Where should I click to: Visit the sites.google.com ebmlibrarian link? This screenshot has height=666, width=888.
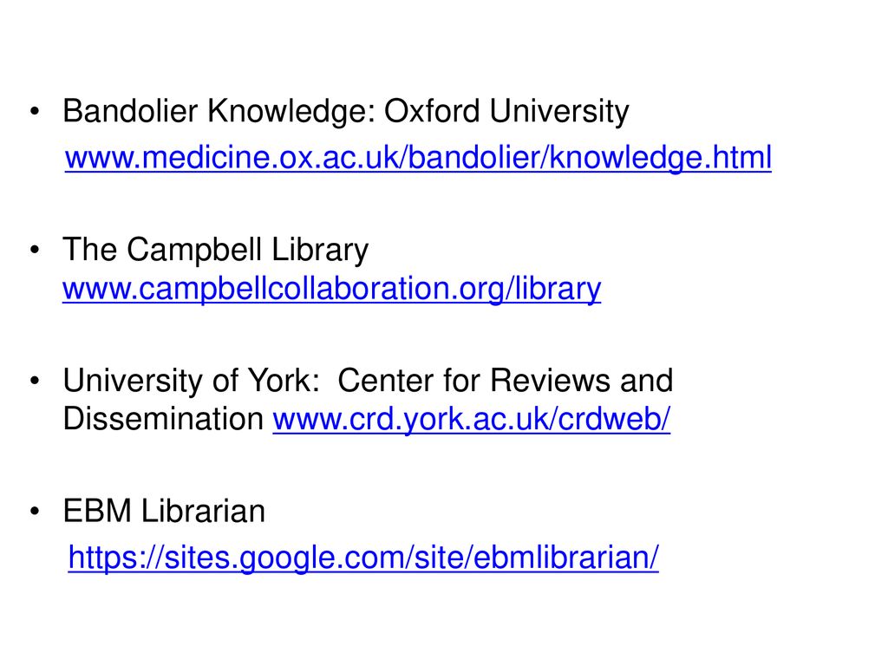point(363,558)
